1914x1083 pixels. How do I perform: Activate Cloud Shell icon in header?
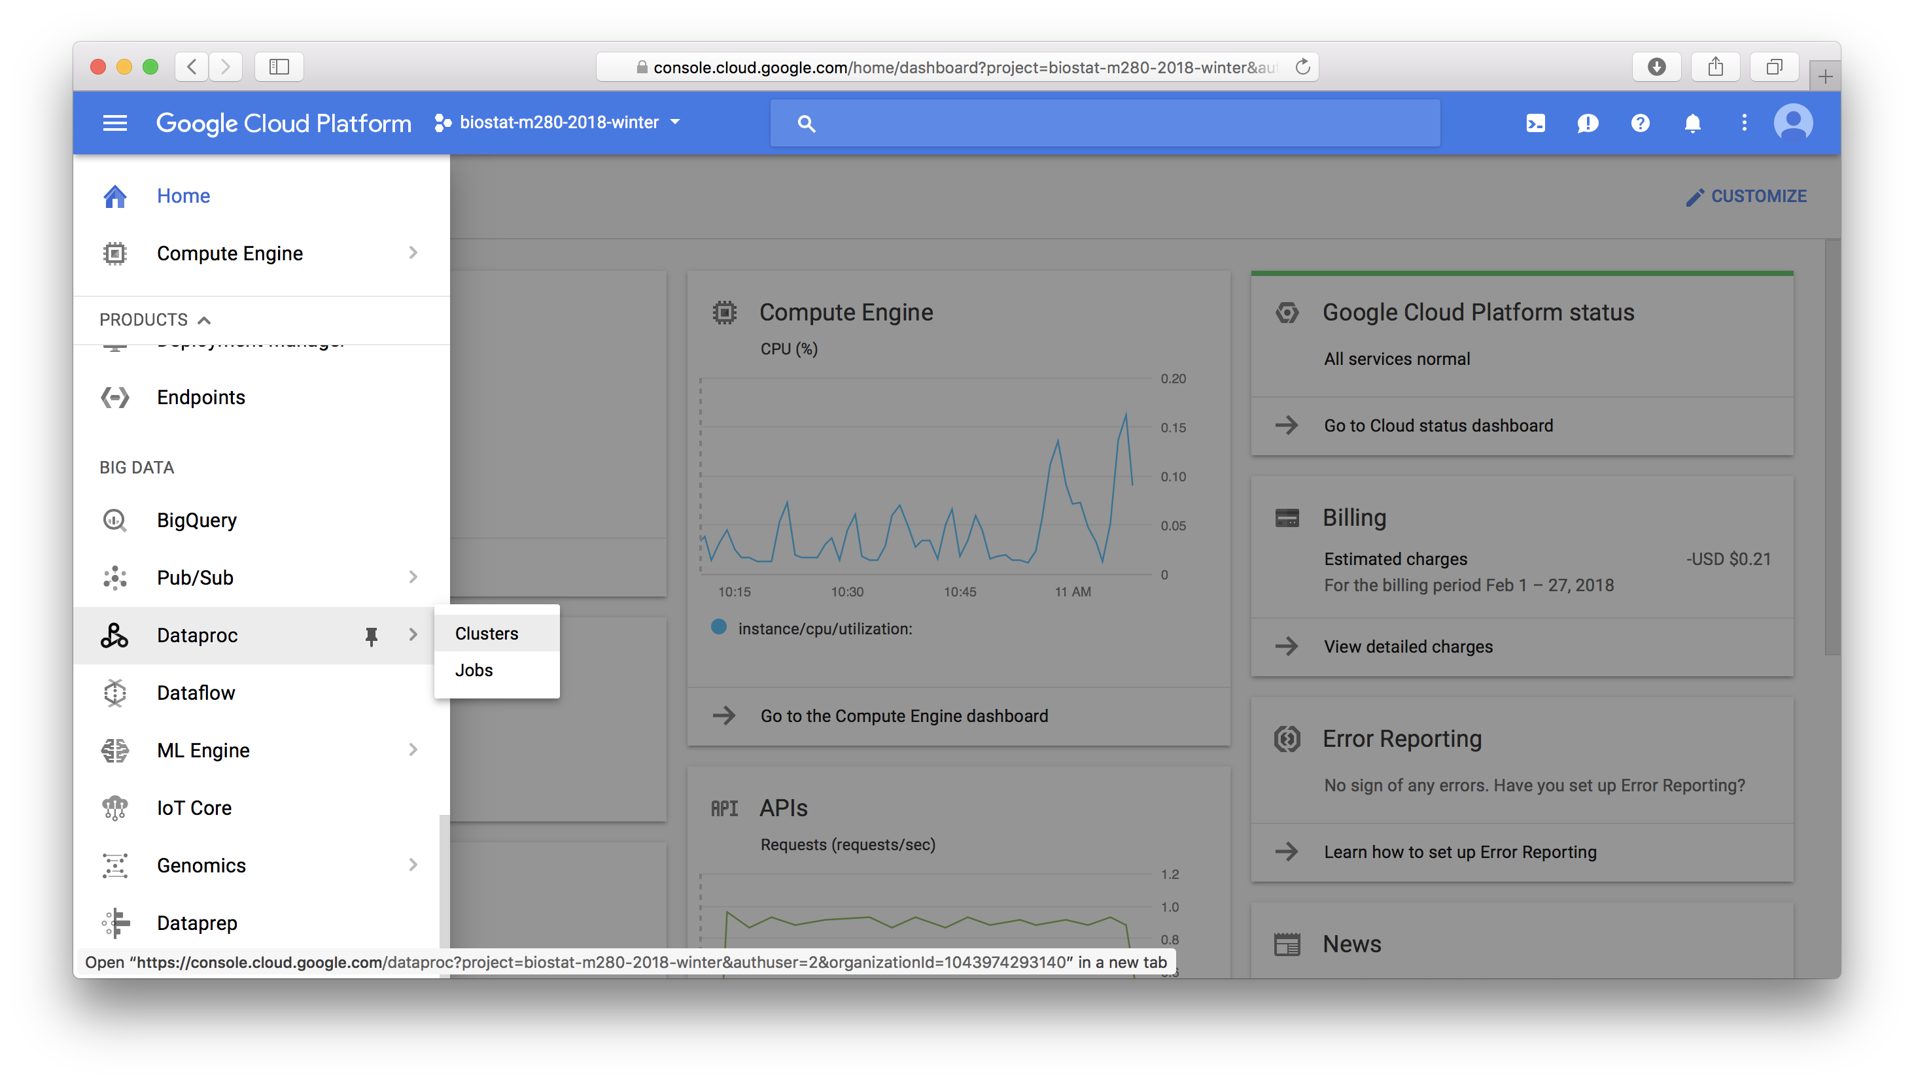tap(1535, 123)
